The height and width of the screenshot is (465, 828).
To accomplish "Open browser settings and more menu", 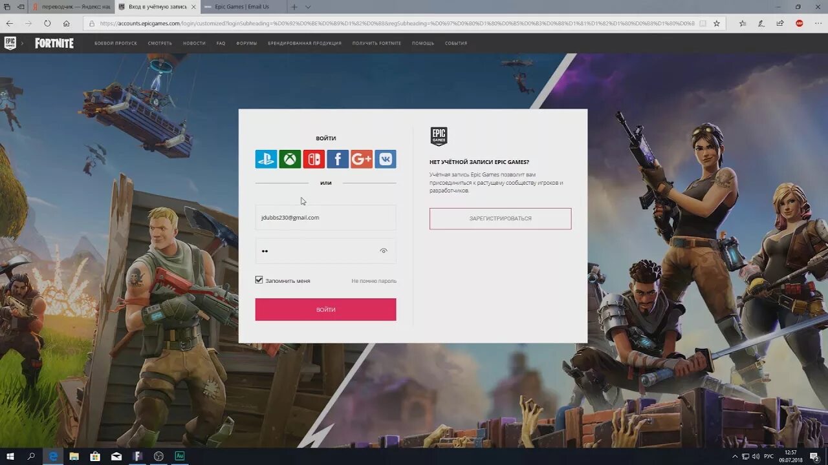I will pos(818,23).
